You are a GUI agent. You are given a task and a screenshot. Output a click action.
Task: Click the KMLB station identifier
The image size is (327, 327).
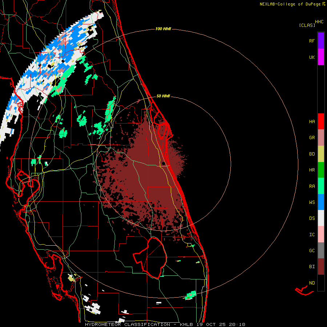click(187, 324)
